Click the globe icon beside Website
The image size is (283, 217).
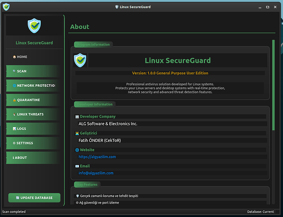click(77, 150)
